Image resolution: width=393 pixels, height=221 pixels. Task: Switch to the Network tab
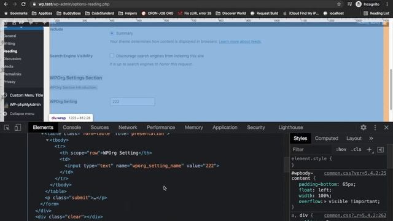tap(128, 128)
